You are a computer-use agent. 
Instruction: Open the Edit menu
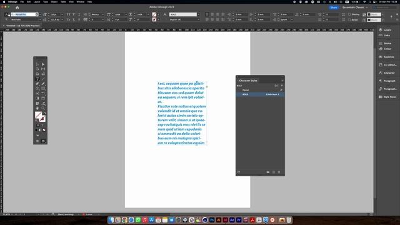click(x=29, y=2)
